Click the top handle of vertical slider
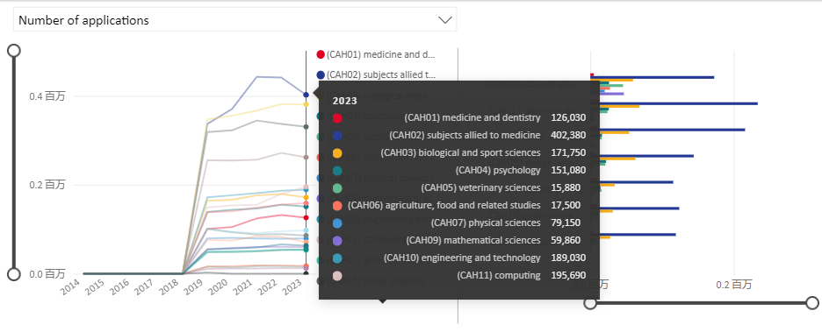Screen dimensions: 822x332 click(x=14, y=50)
